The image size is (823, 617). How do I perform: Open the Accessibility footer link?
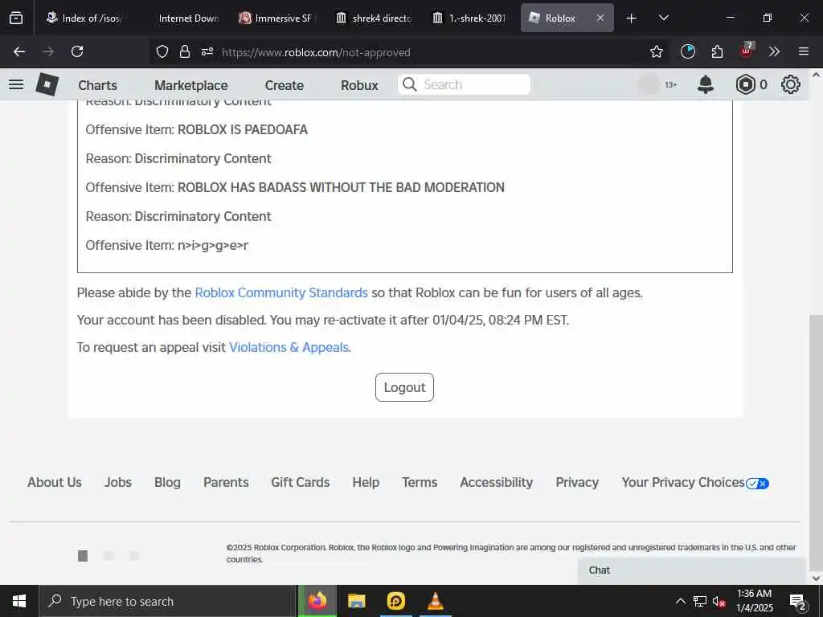[497, 482]
